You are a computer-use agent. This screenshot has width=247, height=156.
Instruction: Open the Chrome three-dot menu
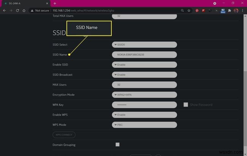pyautogui.click(x=243, y=11)
